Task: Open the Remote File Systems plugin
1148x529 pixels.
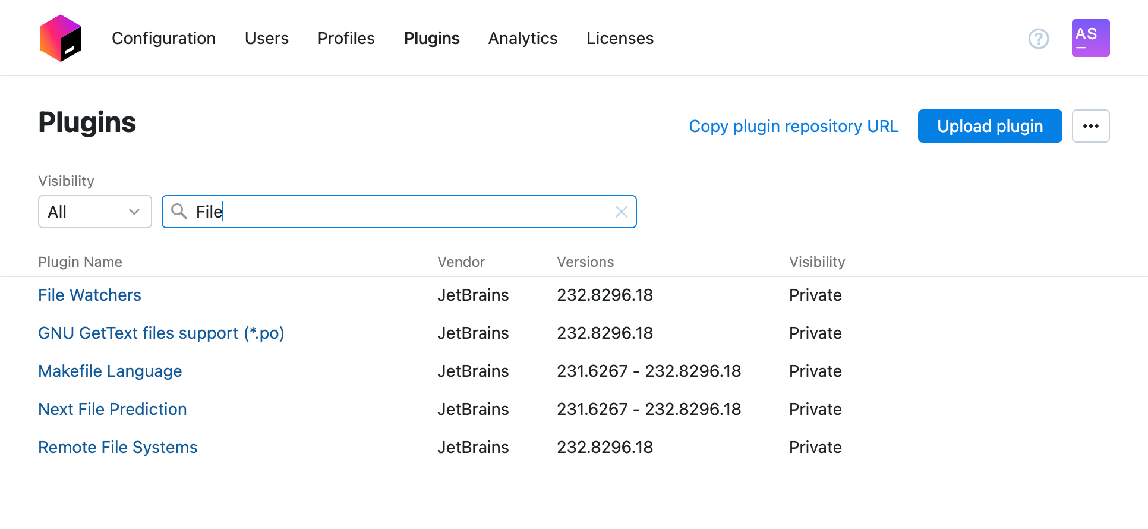Action: tap(118, 448)
